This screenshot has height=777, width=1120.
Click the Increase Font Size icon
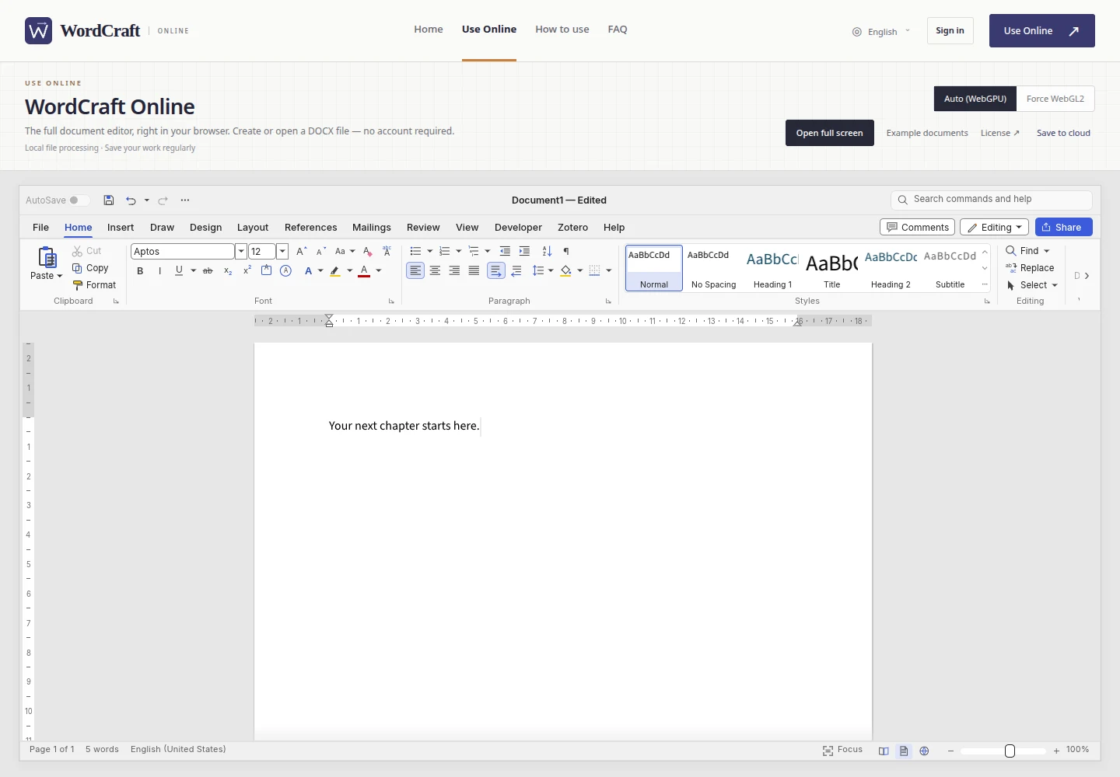tap(302, 251)
